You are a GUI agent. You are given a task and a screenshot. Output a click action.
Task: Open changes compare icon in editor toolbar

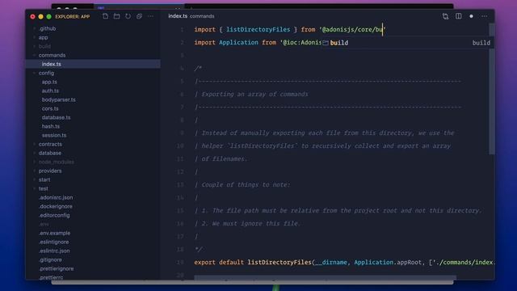445,16
